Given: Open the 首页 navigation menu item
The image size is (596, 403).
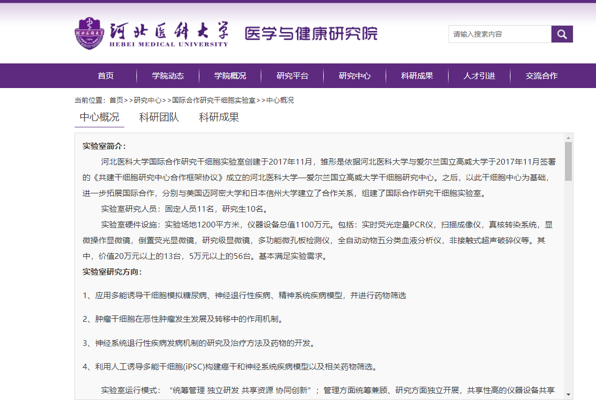Looking at the screenshot, I should pos(105,76).
